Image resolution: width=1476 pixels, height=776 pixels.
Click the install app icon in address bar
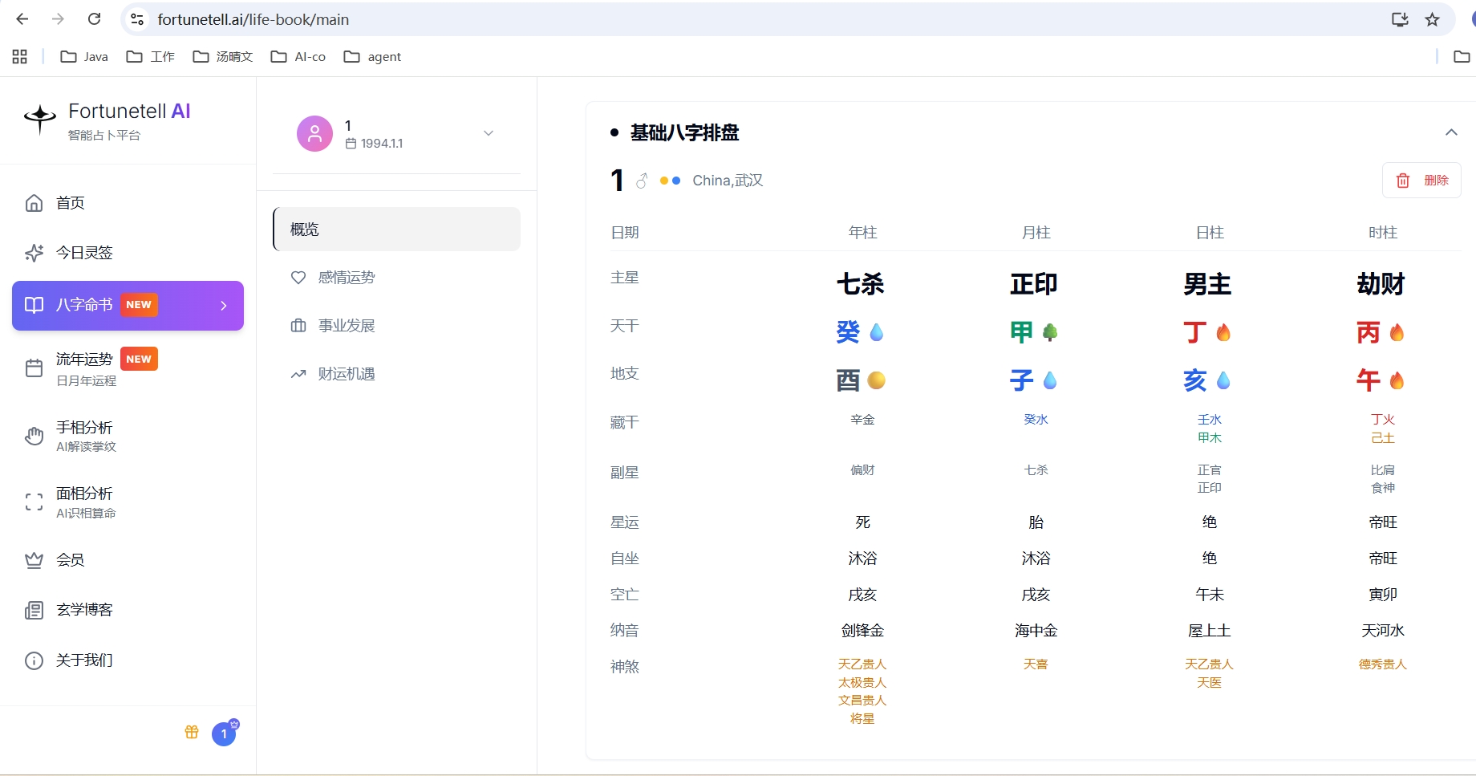coord(1400,19)
